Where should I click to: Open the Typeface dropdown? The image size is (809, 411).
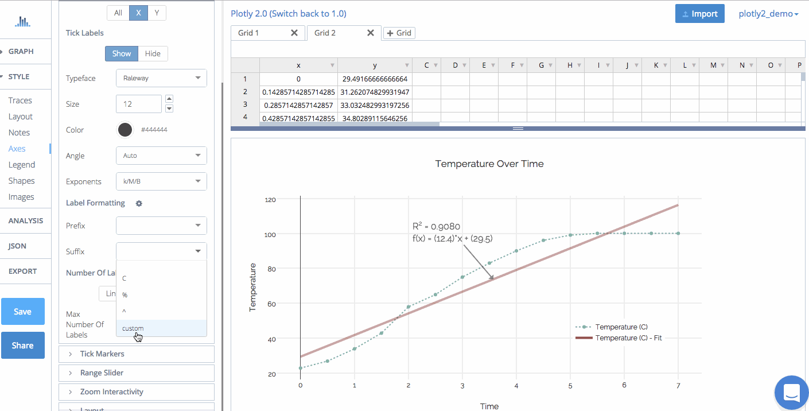[161, 78]
